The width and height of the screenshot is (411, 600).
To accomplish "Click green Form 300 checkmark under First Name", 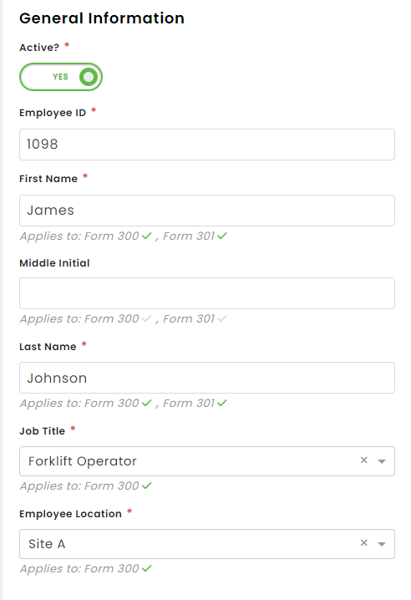I will (x=146, y=236).
